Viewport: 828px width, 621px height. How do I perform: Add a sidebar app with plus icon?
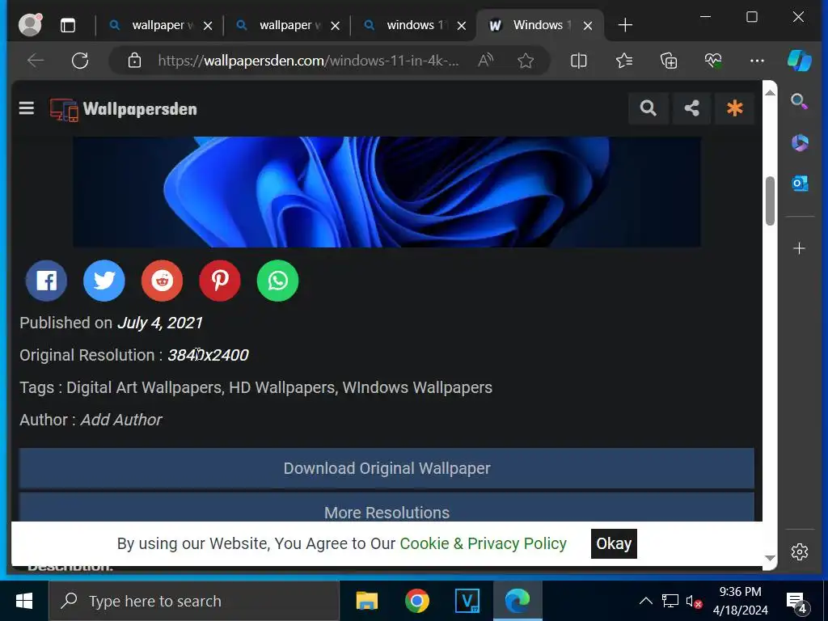point(800,248)
